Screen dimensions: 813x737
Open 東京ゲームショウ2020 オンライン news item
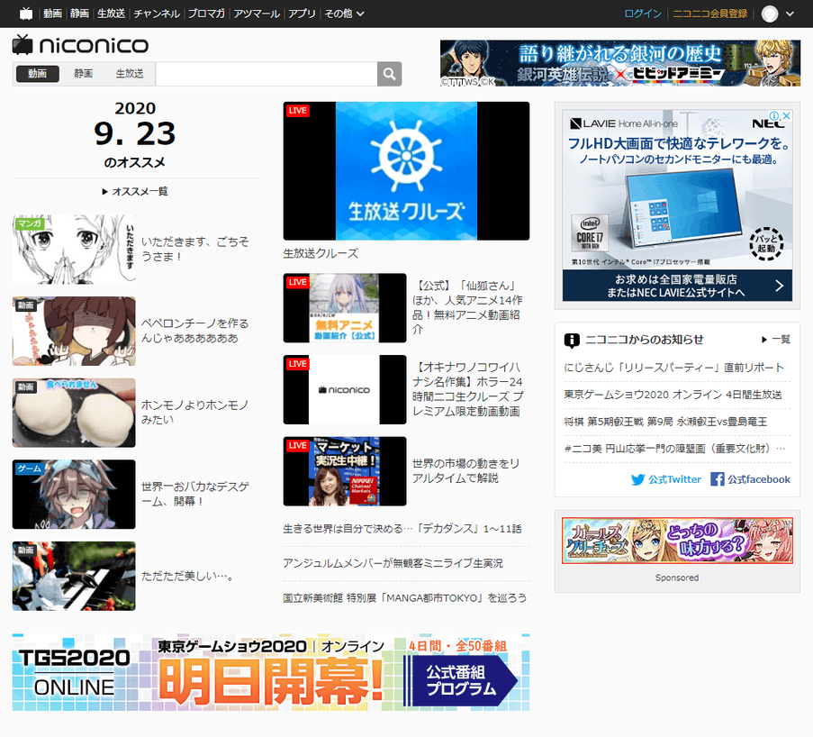[x=673, y=395]
